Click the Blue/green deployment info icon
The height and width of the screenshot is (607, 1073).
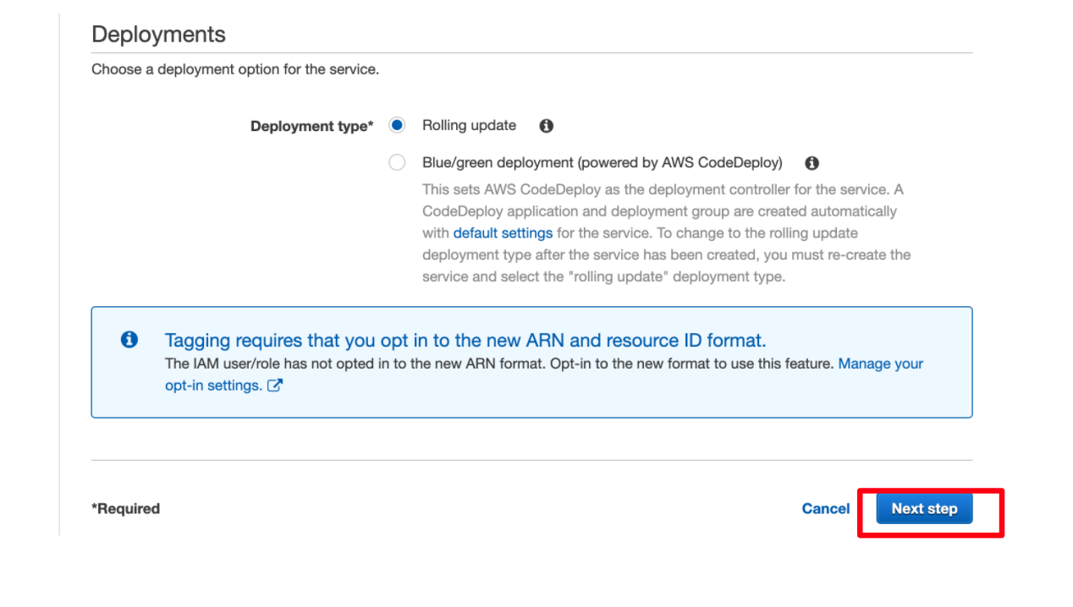click(812, 163)
